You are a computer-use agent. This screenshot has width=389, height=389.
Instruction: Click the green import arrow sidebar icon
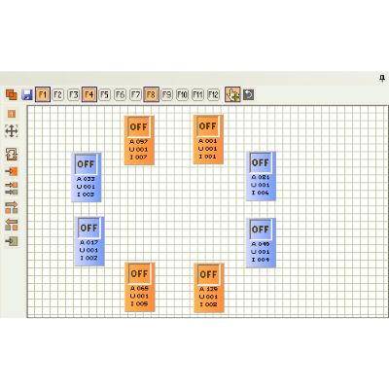click(x=12, y=241)
